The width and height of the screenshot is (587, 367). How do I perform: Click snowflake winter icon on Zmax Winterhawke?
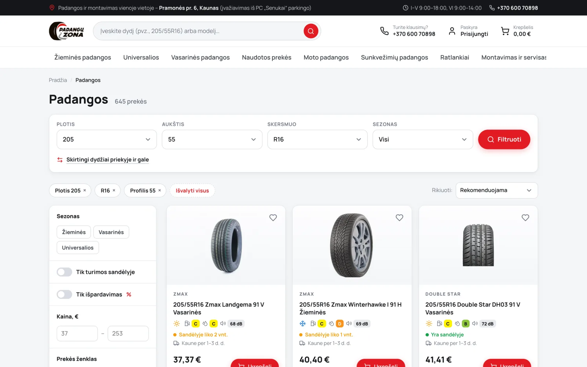point(303,324)
